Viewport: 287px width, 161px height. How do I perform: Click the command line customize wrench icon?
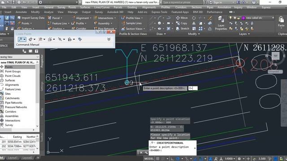click(x=146, y=153)
